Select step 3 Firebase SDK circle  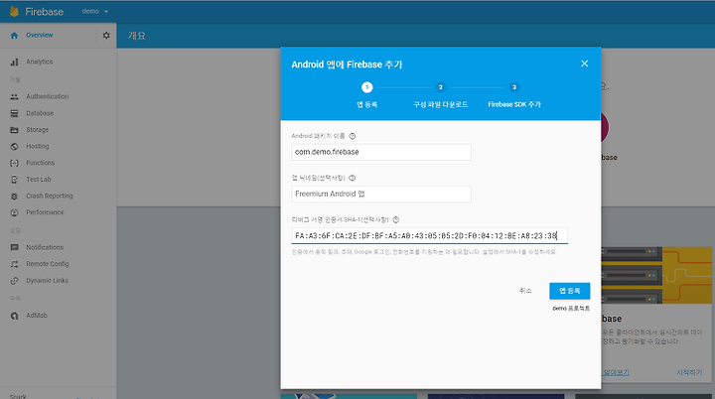(x=514, y=87)
